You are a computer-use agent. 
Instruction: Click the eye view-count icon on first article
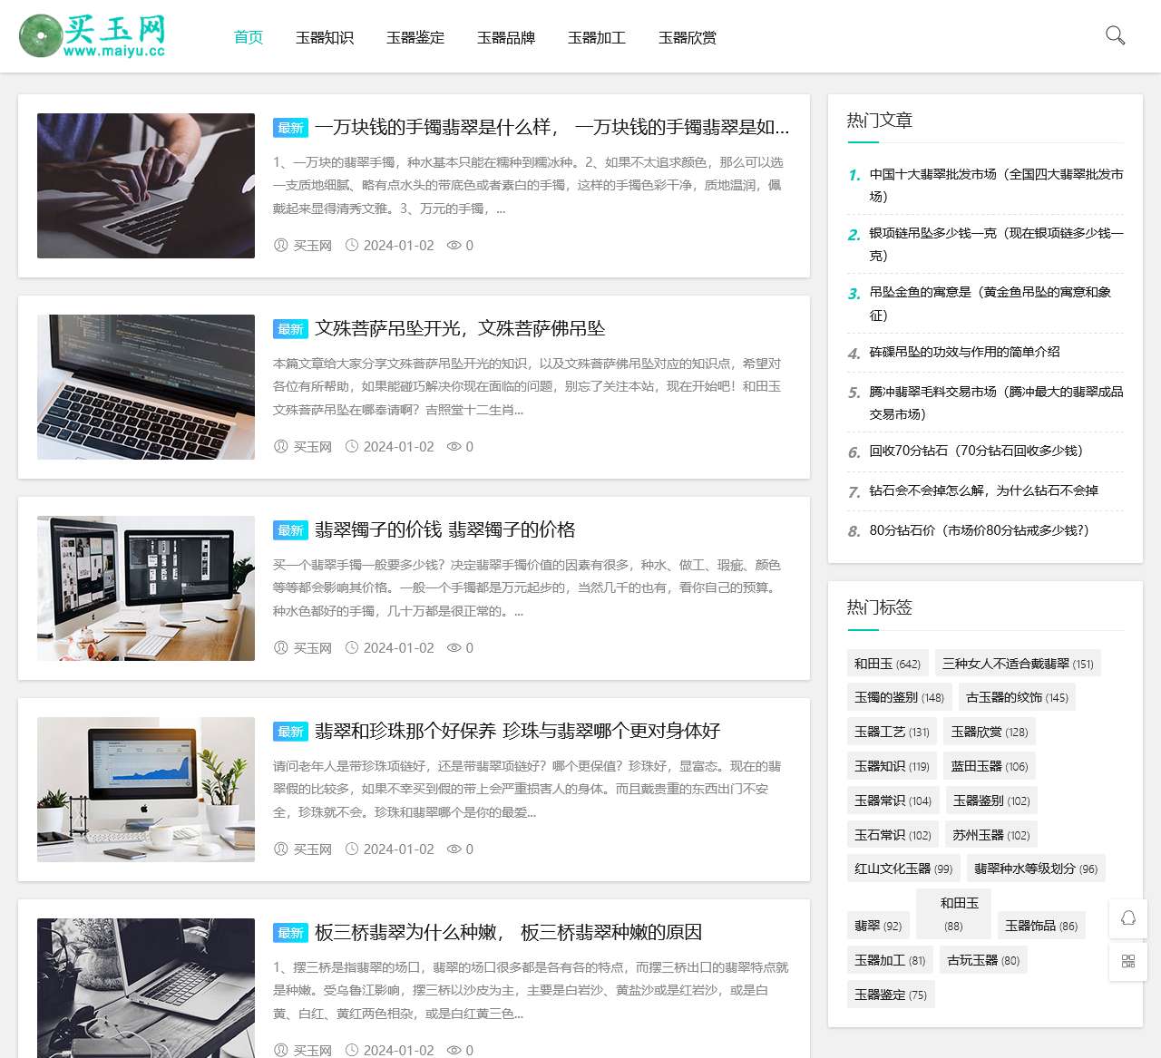(x=454, y=245)
